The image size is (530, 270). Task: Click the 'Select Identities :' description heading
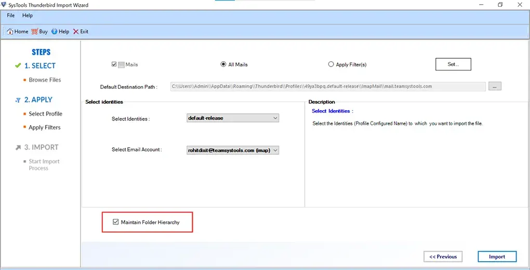332,111
